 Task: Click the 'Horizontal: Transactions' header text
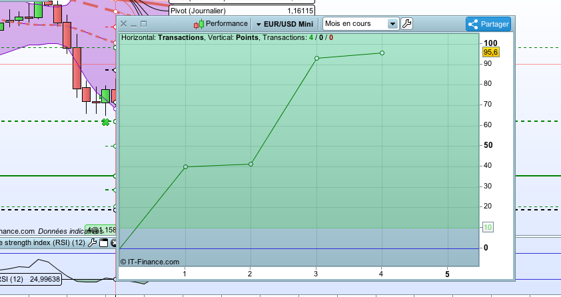pos(163,37)
